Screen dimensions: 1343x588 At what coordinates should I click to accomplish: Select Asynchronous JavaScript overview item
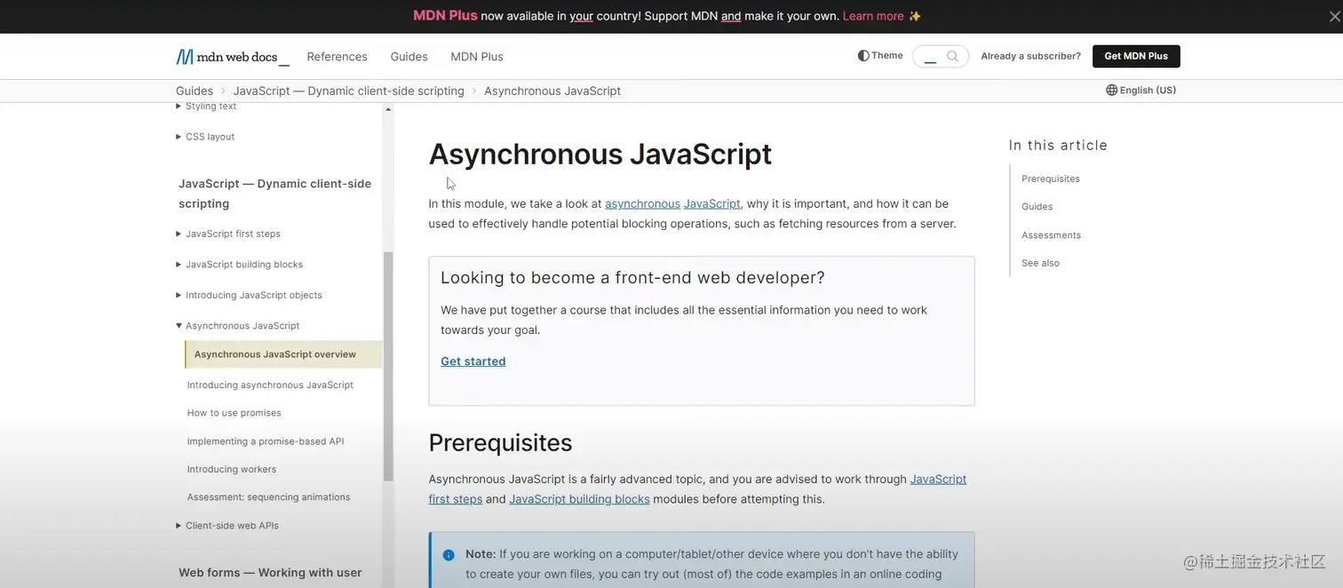click(283, 354)
